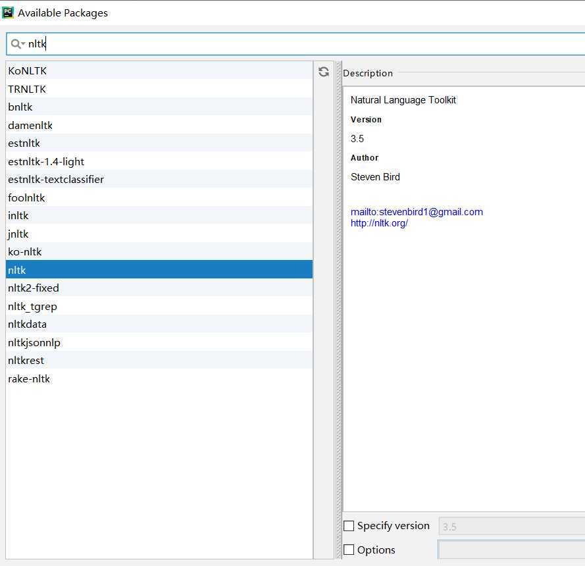Select the estnltk-1.4-light package
The height and width of the screenshot is (566, 585).
click(x=159, y=161)
